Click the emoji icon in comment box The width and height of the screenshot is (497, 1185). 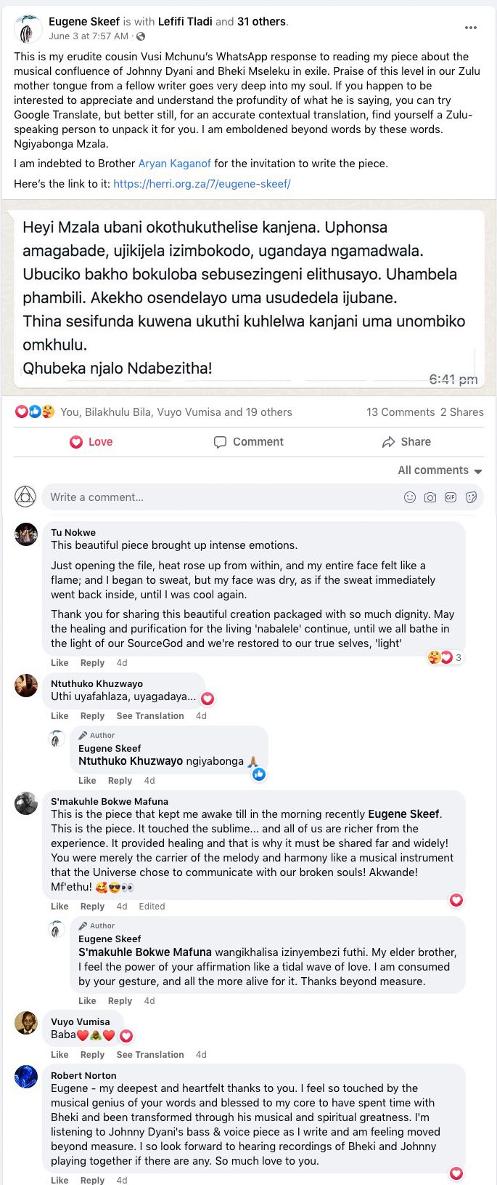click(x=410, y=497)
